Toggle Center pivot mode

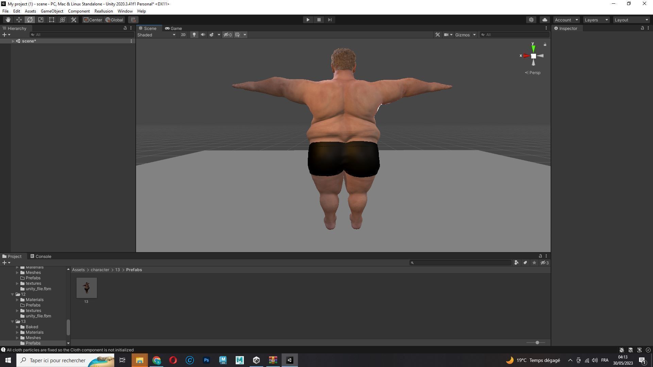93,20
